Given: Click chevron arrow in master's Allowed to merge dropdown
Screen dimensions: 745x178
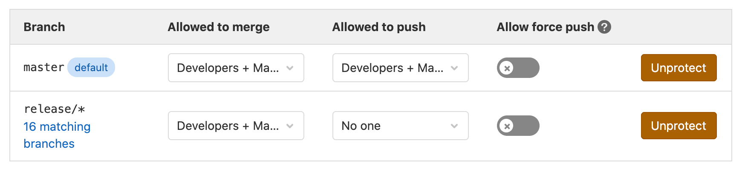Looking at the screenshot, I should click(290, 68).
